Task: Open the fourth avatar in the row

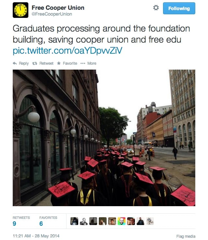Action: (x=103, y=221)
